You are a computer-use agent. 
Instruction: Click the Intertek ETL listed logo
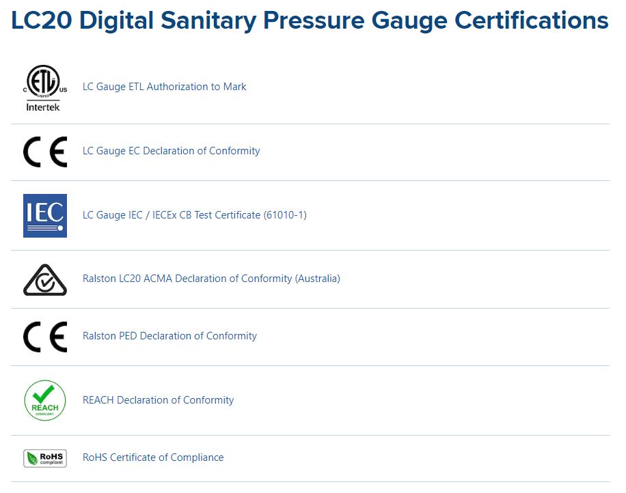[44, 88]
